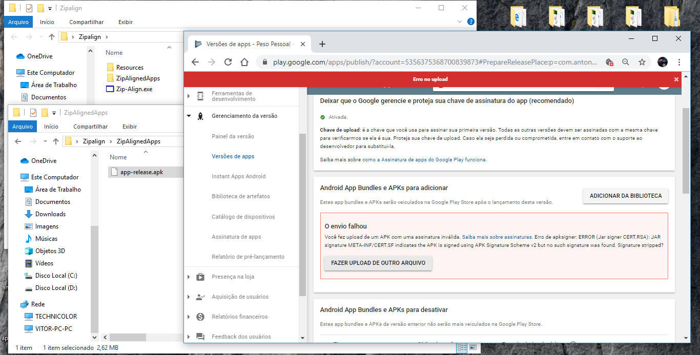Viewport: 700px width, 355px height.
Task: Go up one folder in ZipAlignedApps window
Action: click(x=55, y=141)
